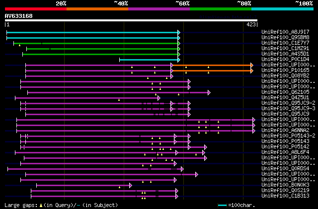
Task: Click the red 20% legend segment
Action: tap(36, 9)
